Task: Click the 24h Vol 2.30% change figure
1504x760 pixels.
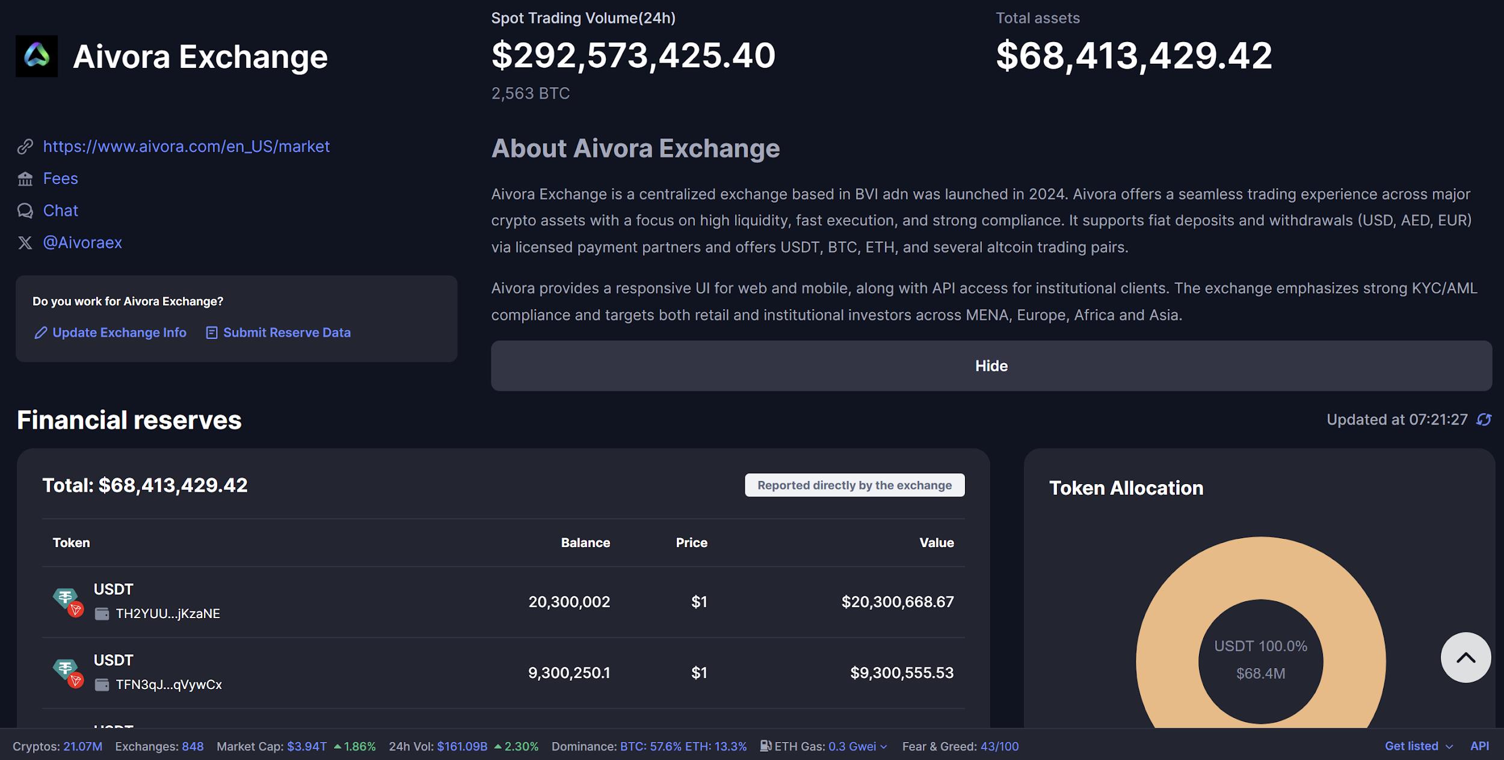Action: tap(521, 746)
